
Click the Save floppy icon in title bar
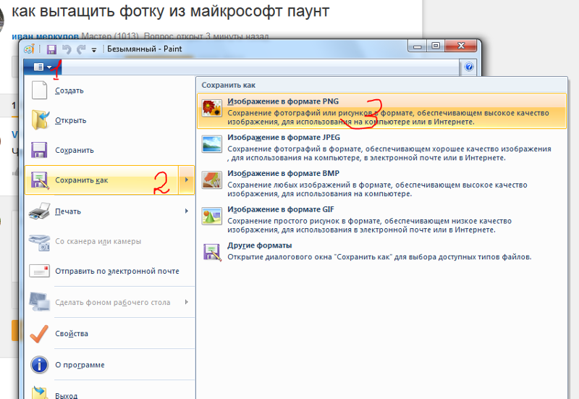click(x=51, y=49)
